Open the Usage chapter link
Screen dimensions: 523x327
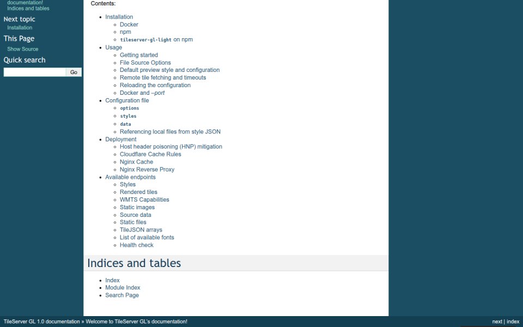(x=114, y=47)
